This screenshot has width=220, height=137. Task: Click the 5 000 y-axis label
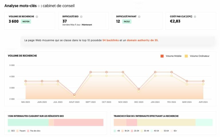click(x=12, y=65)
